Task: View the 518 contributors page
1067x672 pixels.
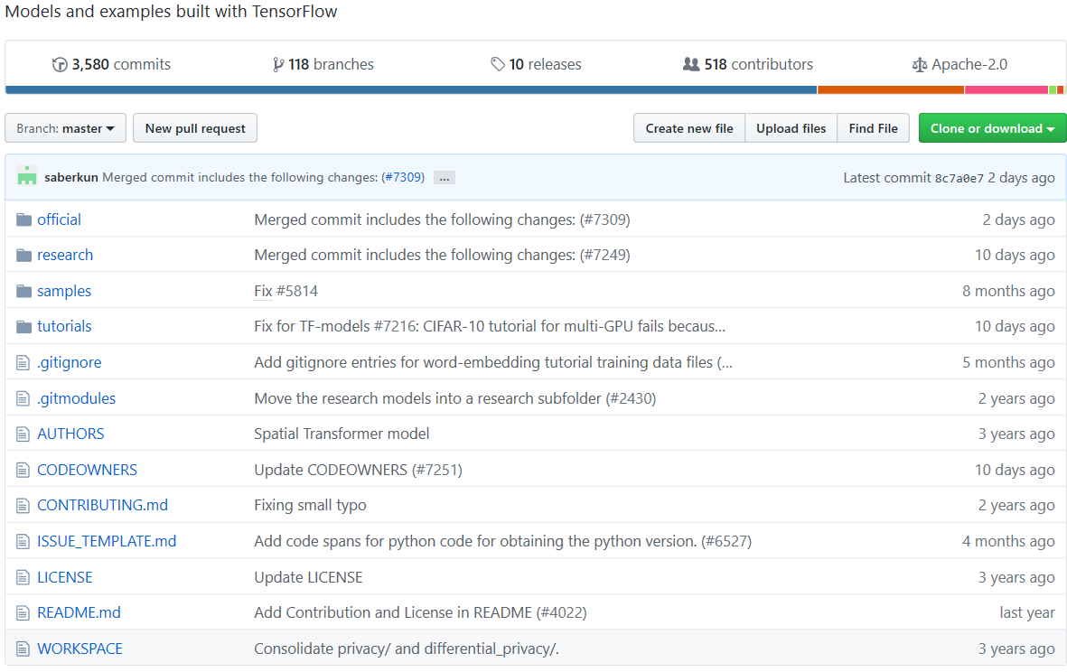Action: (748, 65)
